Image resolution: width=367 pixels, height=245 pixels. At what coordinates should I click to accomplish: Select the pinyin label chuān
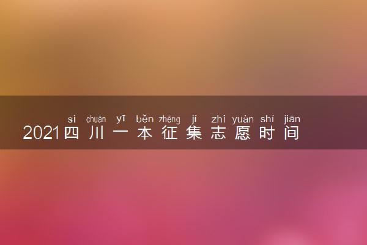click(96, 119)
